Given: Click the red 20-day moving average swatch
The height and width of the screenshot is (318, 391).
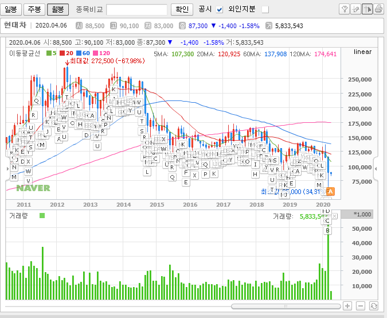Looking at the screenshot, I should point(62,53).
